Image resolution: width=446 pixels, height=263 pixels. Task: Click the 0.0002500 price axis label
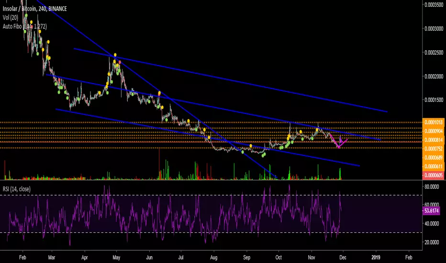434,53
